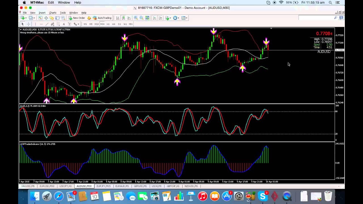Click the search magnifier icon in the toolbar
363x204 pixels.
tap(336, 18)
